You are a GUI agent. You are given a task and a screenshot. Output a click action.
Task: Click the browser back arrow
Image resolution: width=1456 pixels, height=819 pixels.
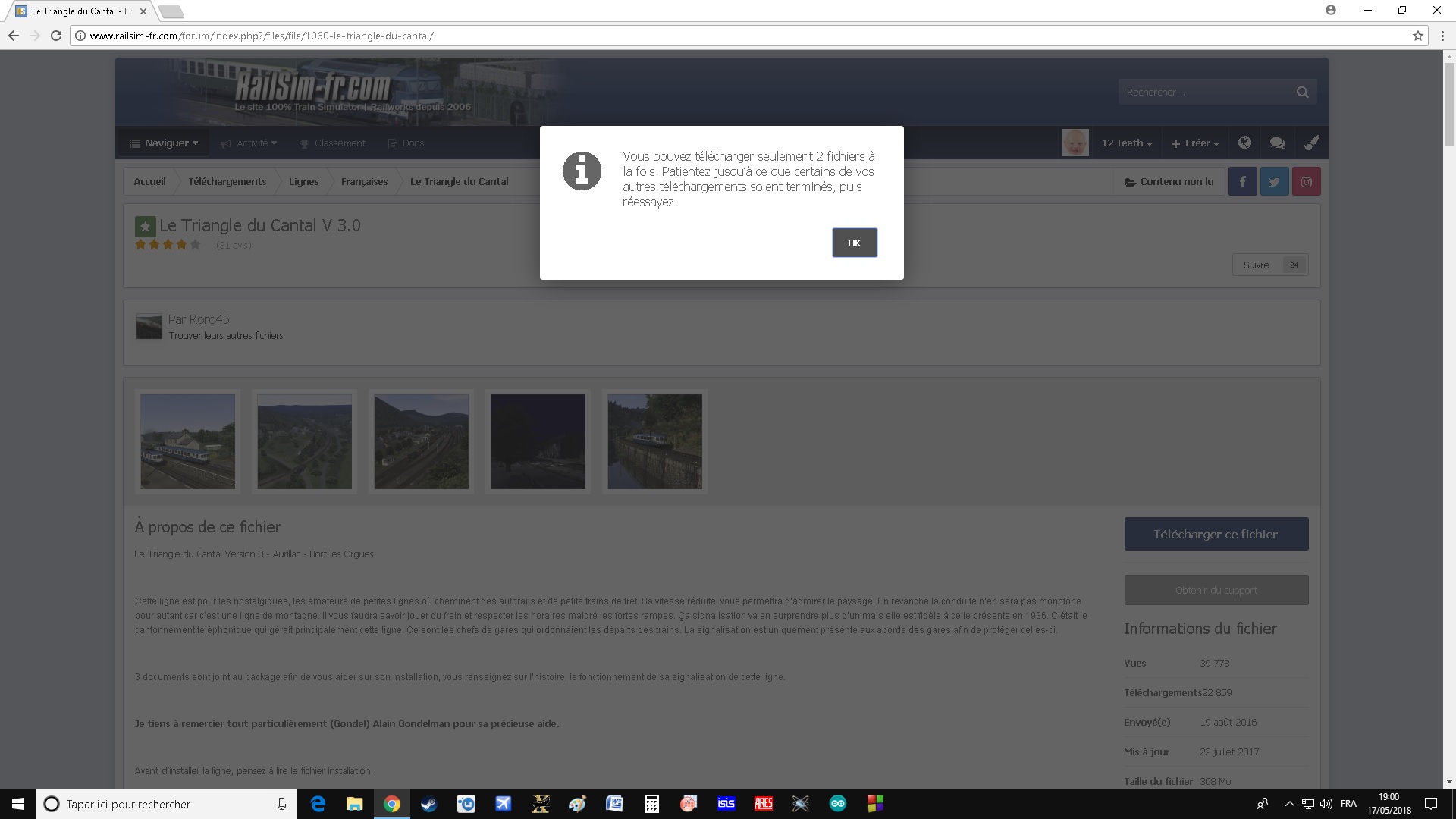[x=14, y=36]
